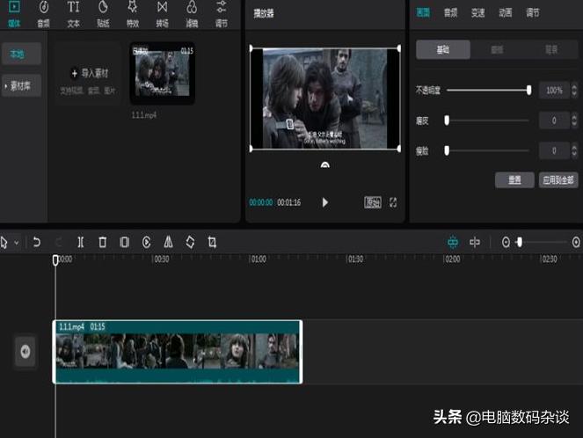
Task: Click the 瘦脸 value stepper arrows
Action: pos(574,150)
